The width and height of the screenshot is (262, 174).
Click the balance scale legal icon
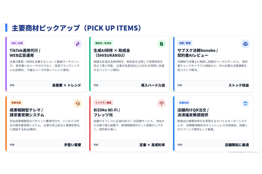[x=245, y=44]
